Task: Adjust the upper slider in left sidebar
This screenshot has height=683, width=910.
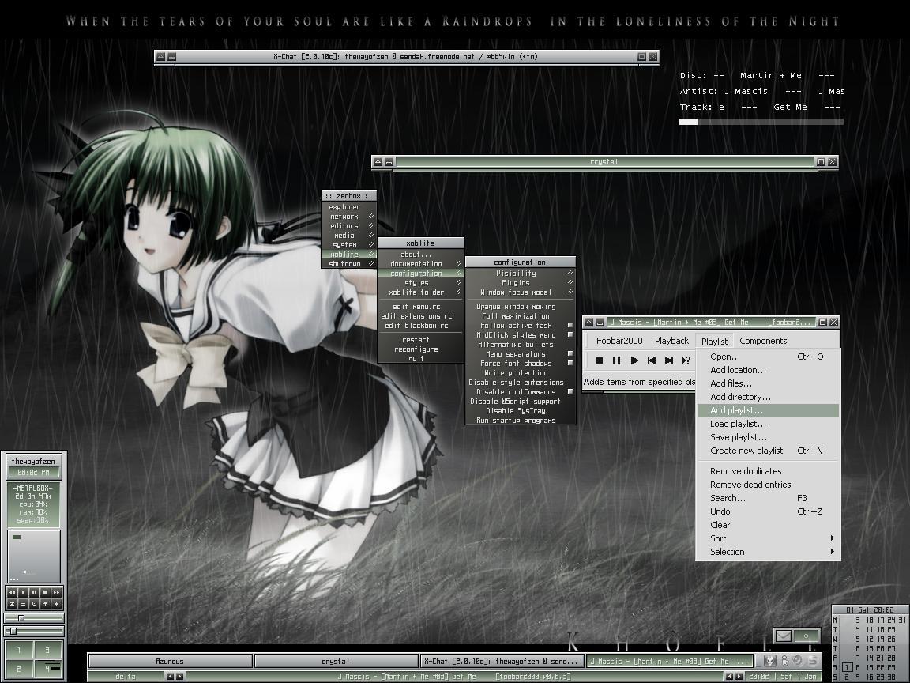Action: click(x=34, y=618)
